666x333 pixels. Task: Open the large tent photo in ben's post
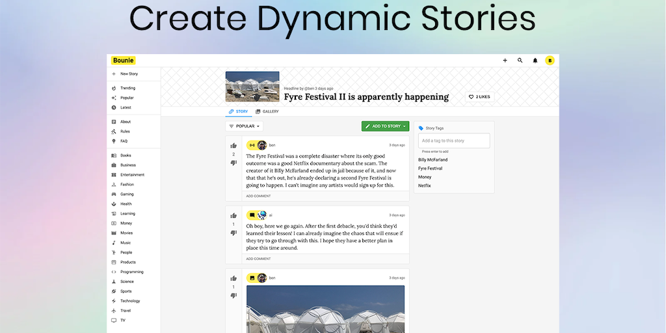coord(325,309)
